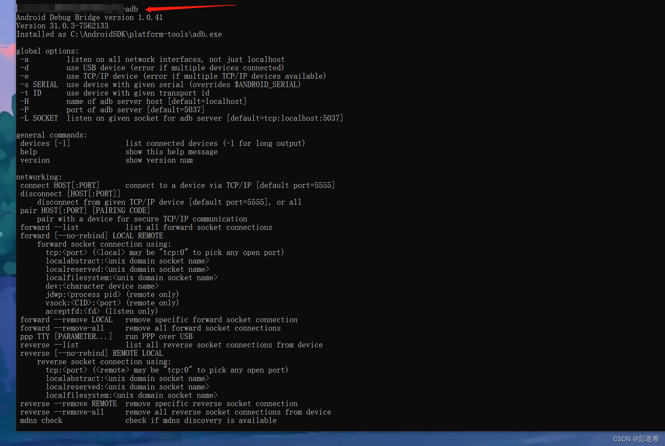
Task: Click the 'mdns check' command line
Action: click(148, 420)
